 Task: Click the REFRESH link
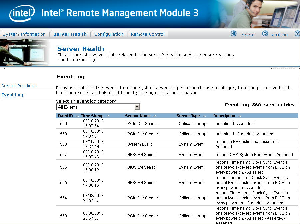(279, 35)
